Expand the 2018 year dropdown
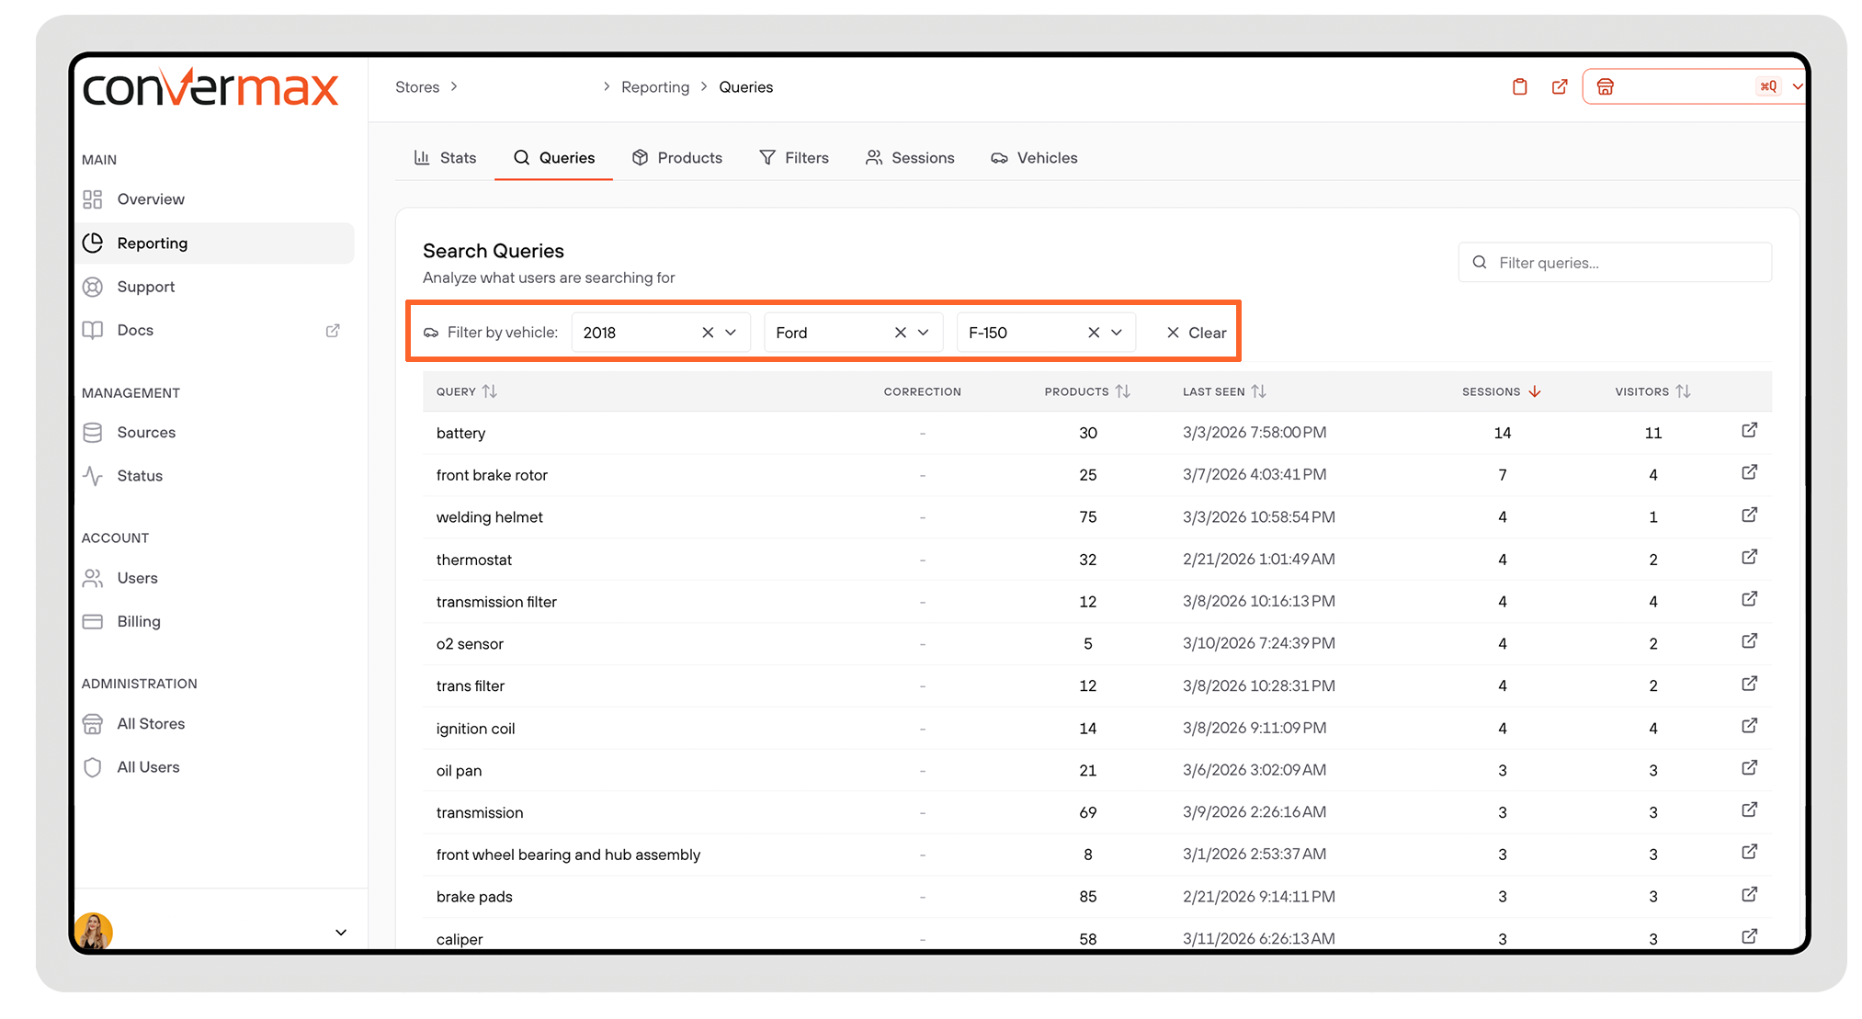1862x1019 pixels. (x=731, y=333)
